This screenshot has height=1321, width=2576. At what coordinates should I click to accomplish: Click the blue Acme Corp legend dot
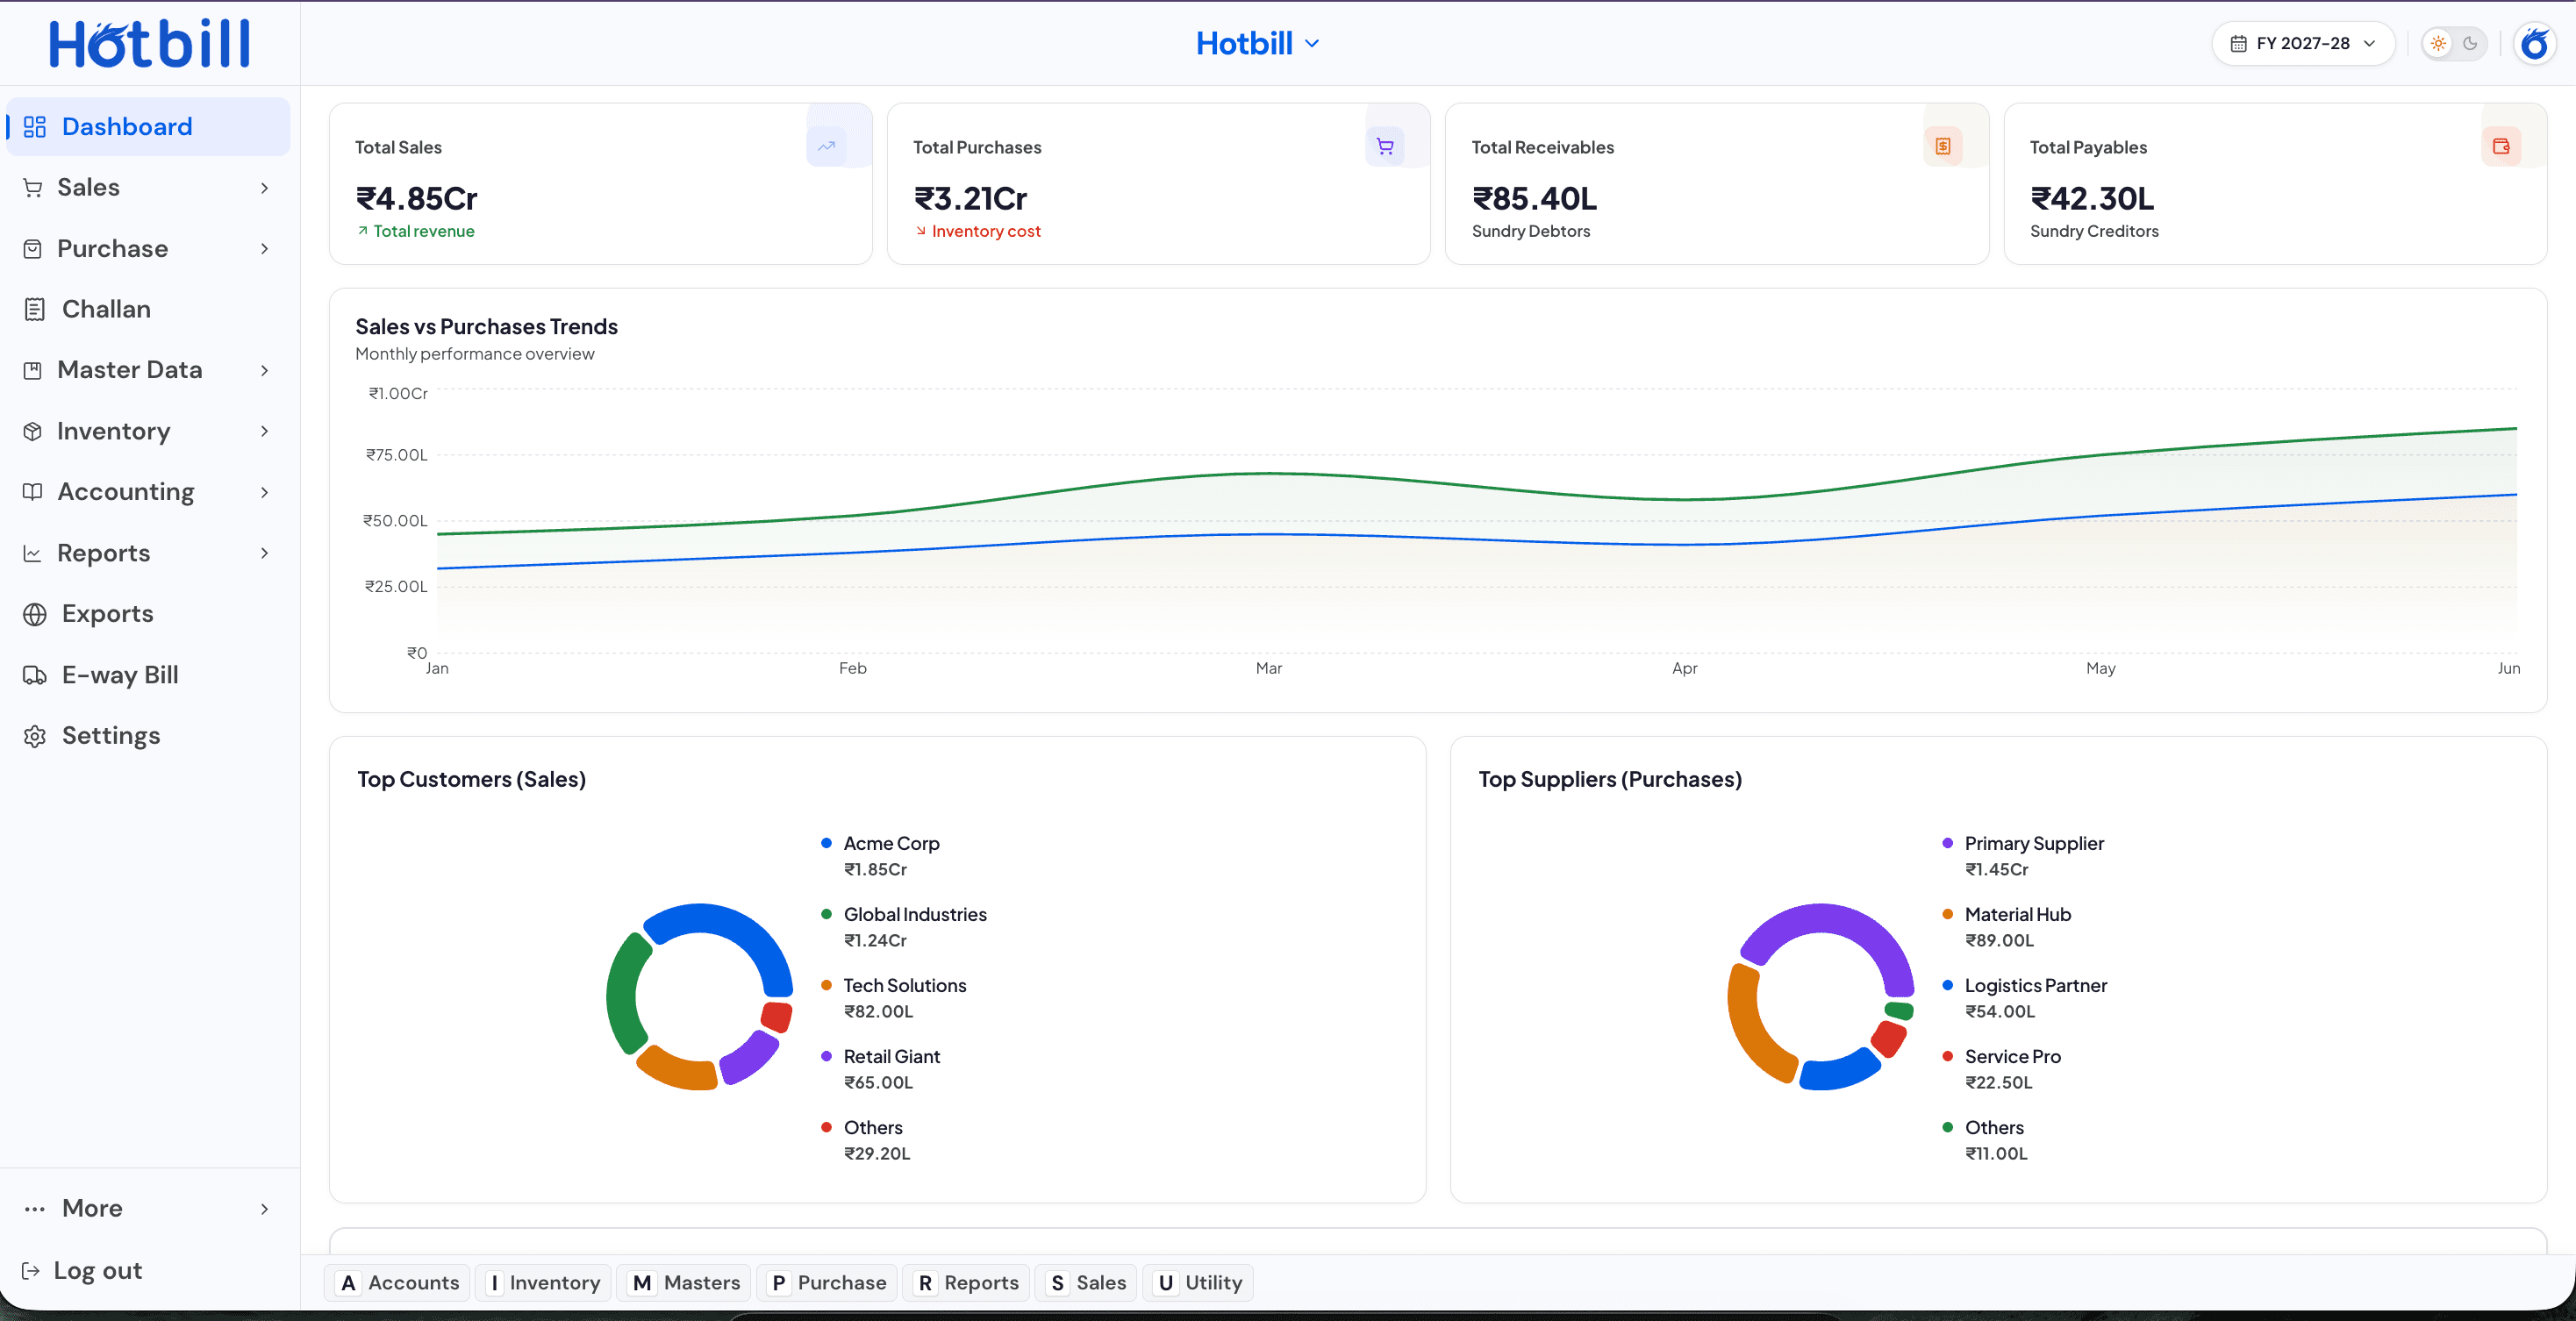[x=826, y=843]
